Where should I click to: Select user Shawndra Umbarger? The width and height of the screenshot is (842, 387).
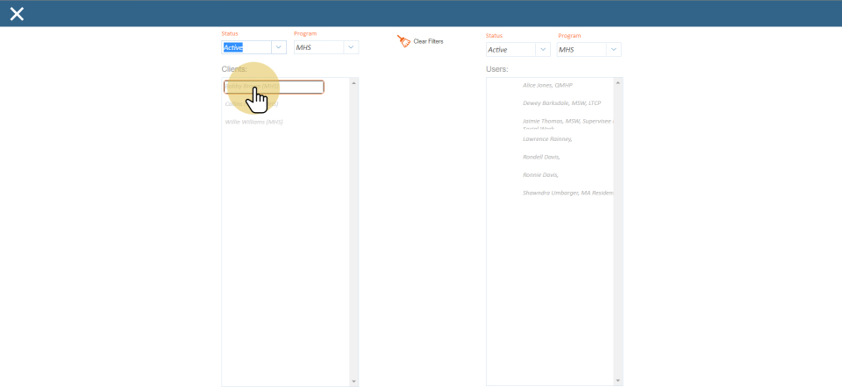click(x=567, y=193)
